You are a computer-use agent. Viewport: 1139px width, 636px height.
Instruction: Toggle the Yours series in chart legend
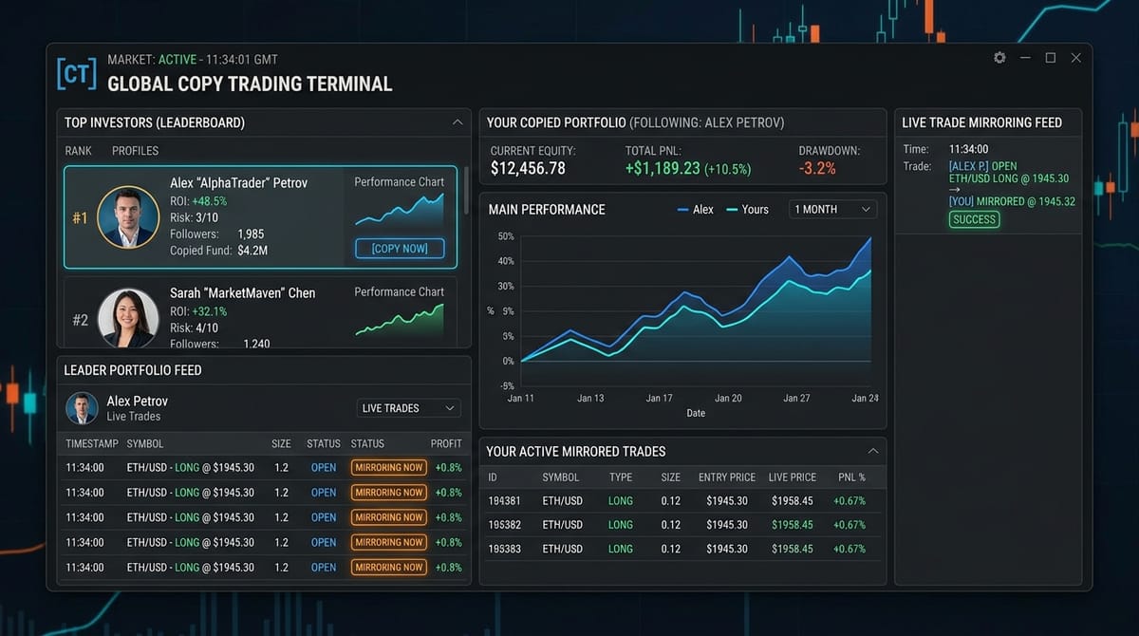coord(746,210)
